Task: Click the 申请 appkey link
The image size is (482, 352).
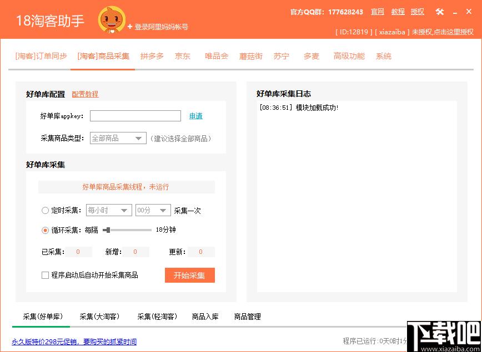Action: (196, 116)
